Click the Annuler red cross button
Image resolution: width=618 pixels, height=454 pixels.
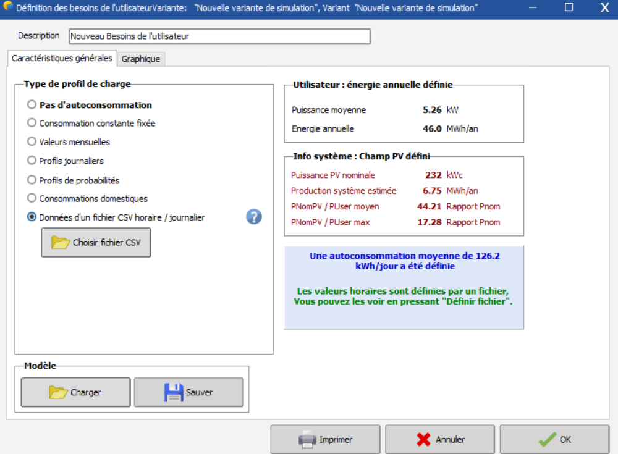[439, 440]
